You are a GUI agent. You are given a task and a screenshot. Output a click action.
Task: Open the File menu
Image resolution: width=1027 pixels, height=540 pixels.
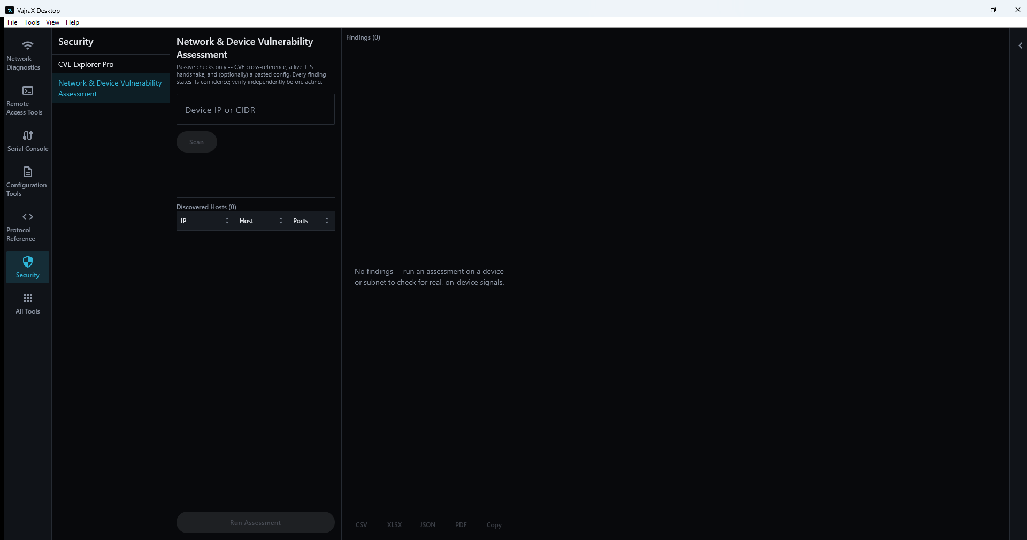[x=12, y=22]
